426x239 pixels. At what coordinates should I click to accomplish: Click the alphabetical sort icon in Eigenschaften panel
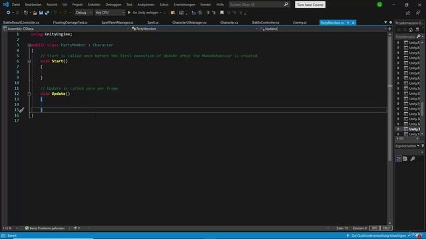tap(405, 159)
